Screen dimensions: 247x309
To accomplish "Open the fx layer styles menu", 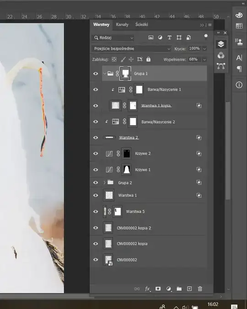I will coord(148,289).
